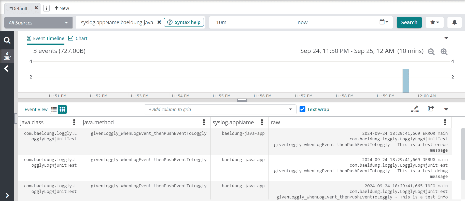Open the All Sources dropdown
Screen dimensions: 465x201
[x=38, y=23]
